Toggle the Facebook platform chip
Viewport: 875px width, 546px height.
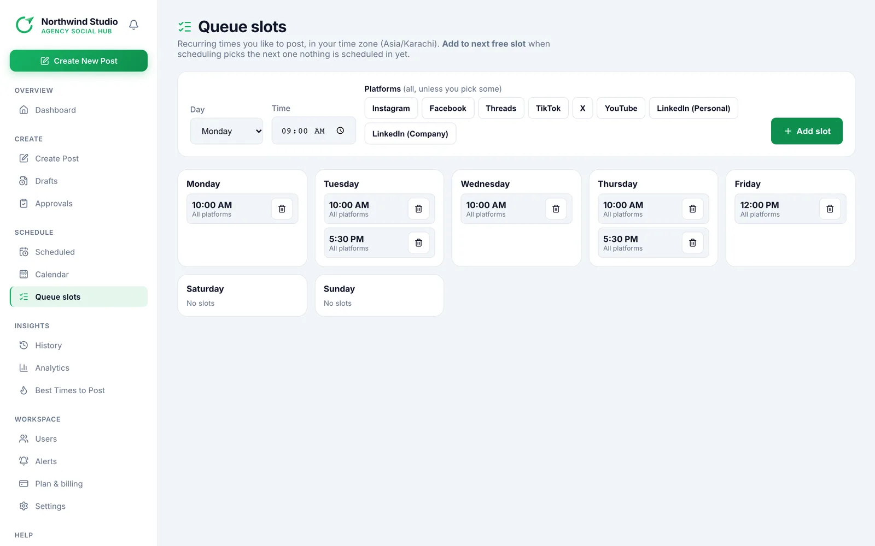448,108
